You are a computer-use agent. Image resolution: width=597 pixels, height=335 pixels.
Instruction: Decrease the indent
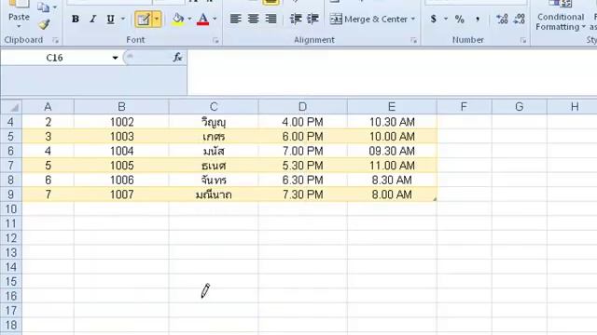coord(296,19)
